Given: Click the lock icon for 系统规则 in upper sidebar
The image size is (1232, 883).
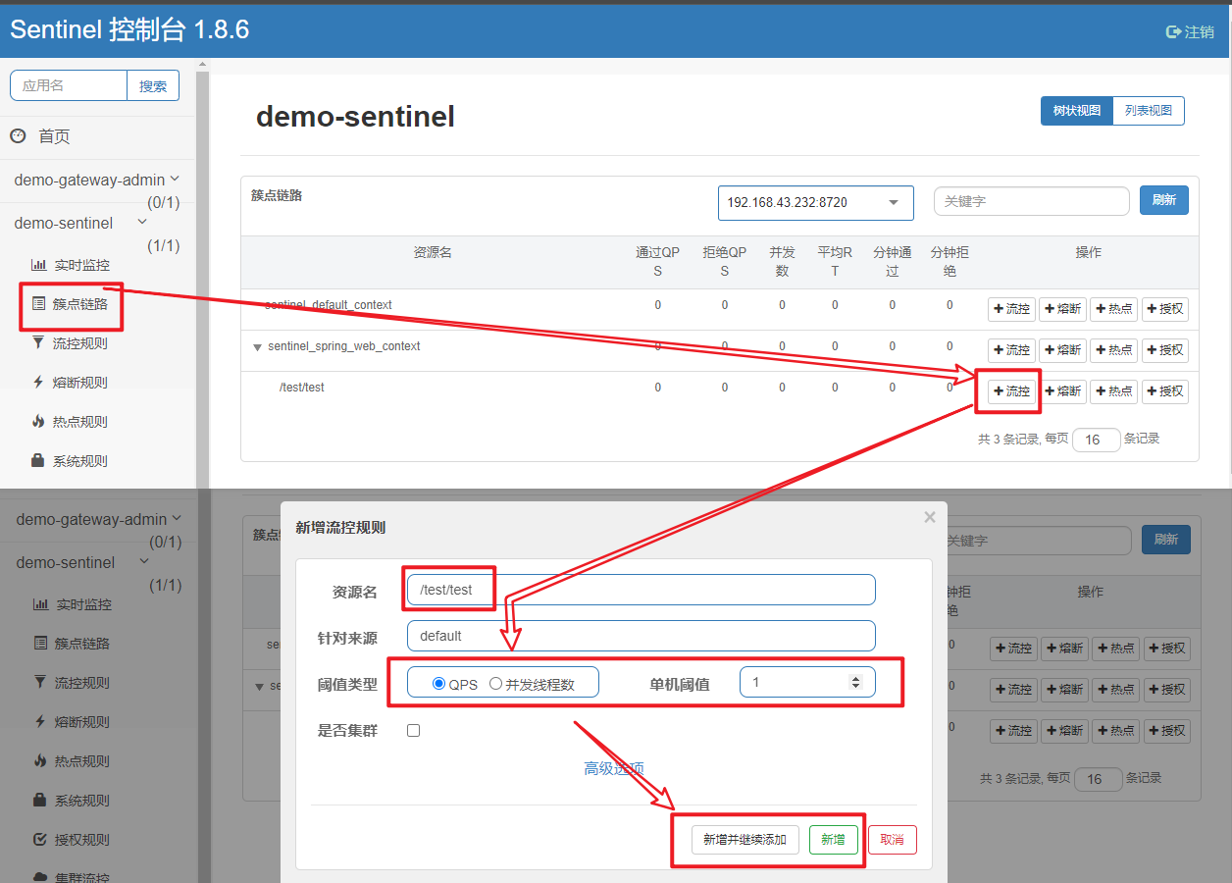Looking at the screenshot, I should pos(38,461).
